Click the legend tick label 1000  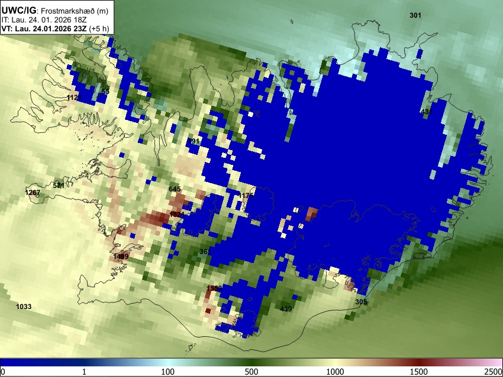335,372
